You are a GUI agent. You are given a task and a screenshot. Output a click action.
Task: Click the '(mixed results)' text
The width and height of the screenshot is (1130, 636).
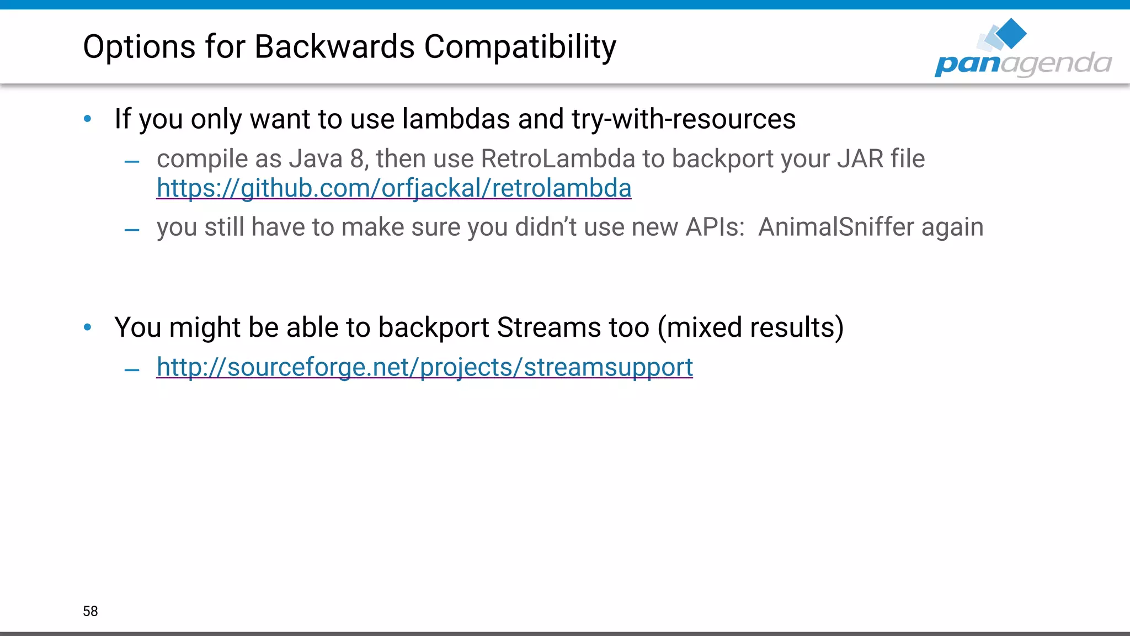pos(750,327)
